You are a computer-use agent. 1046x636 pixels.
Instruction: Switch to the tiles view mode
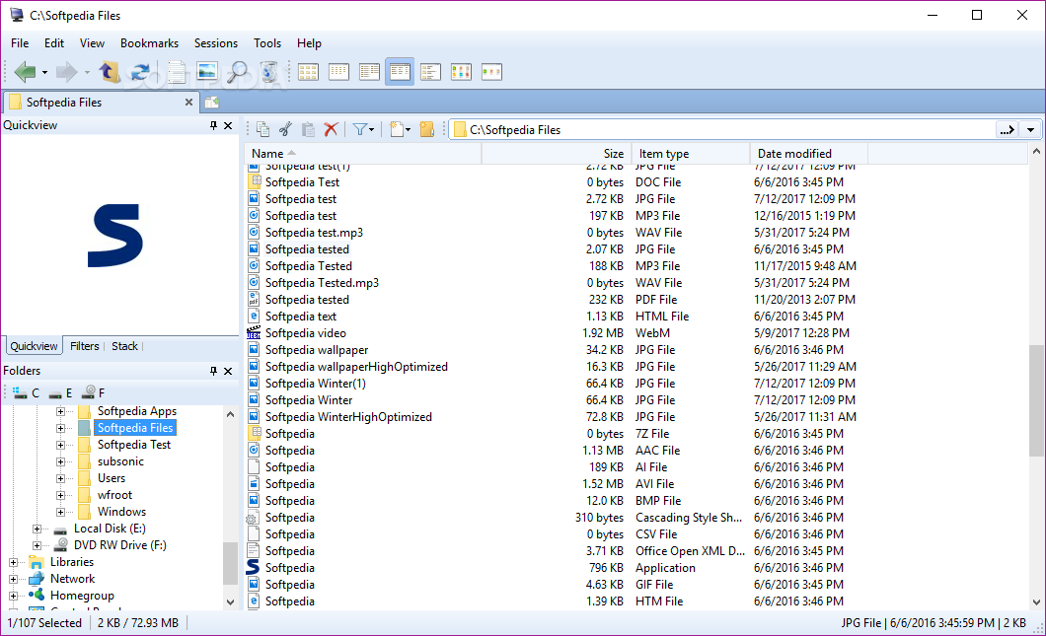pyautogui.click(x=430, y=71)
